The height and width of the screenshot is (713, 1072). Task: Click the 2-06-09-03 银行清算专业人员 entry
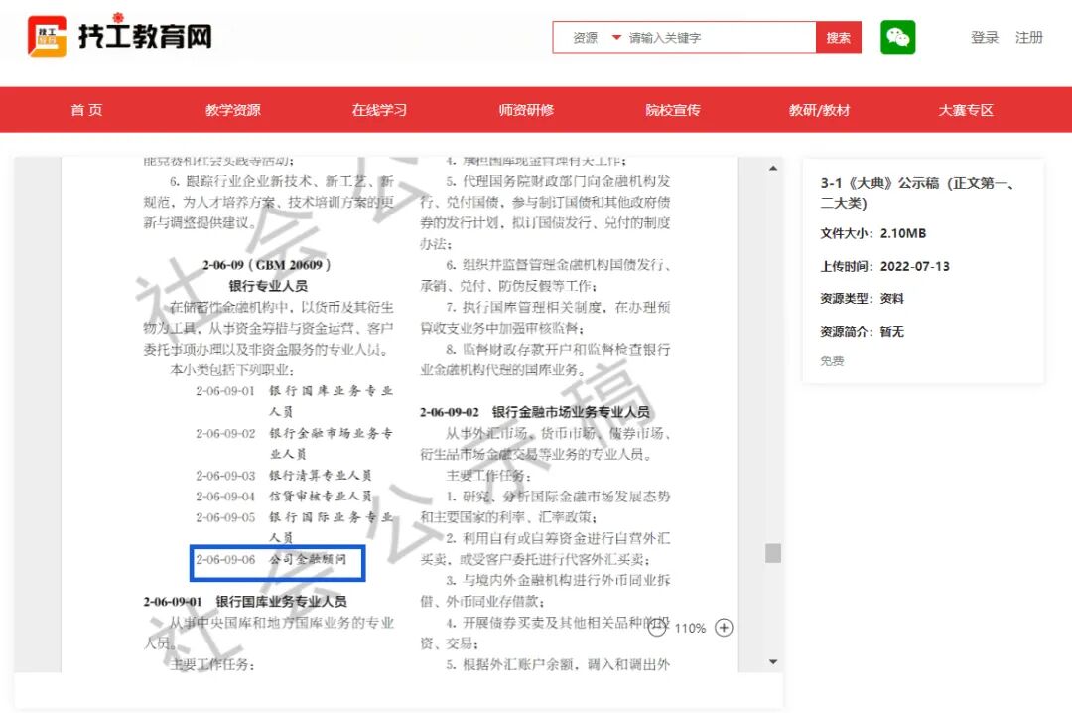click(284, 475)
